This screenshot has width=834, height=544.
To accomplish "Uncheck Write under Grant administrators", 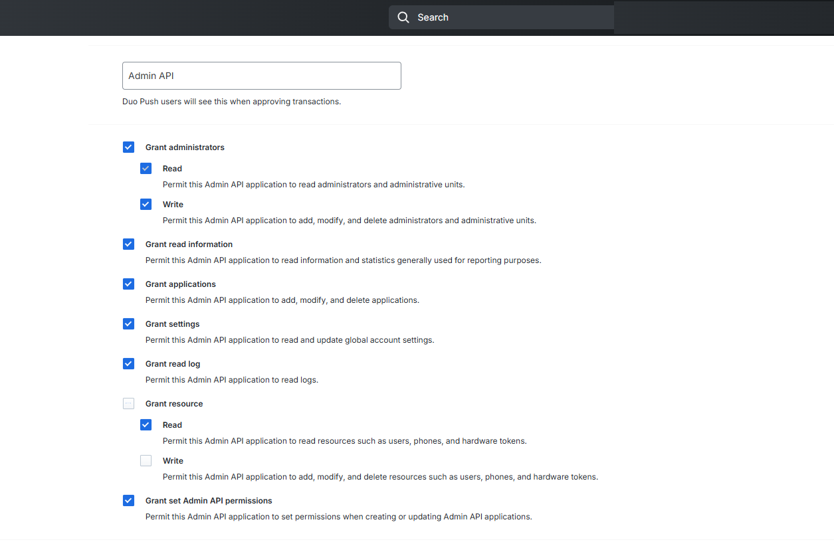I will tap(146, 205).
